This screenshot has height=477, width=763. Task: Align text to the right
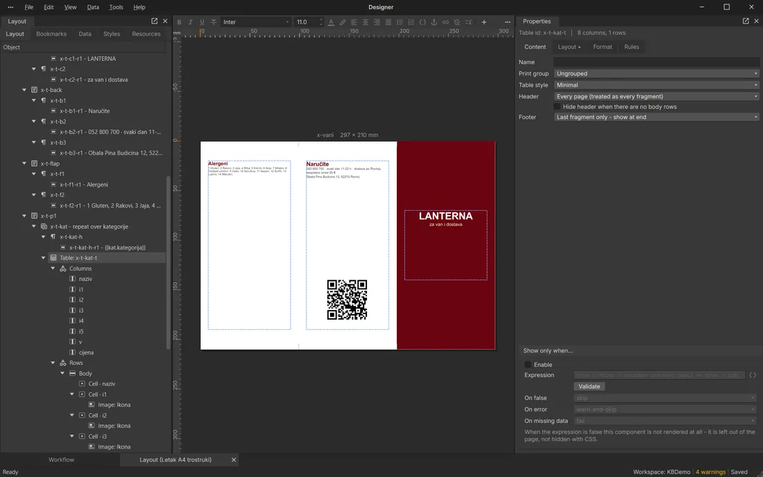coord(377,22)
